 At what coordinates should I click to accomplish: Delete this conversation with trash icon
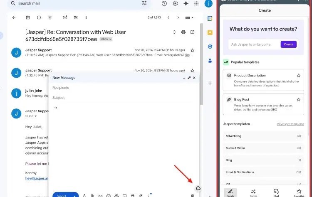pyautogui.click(x=50, y=17)
